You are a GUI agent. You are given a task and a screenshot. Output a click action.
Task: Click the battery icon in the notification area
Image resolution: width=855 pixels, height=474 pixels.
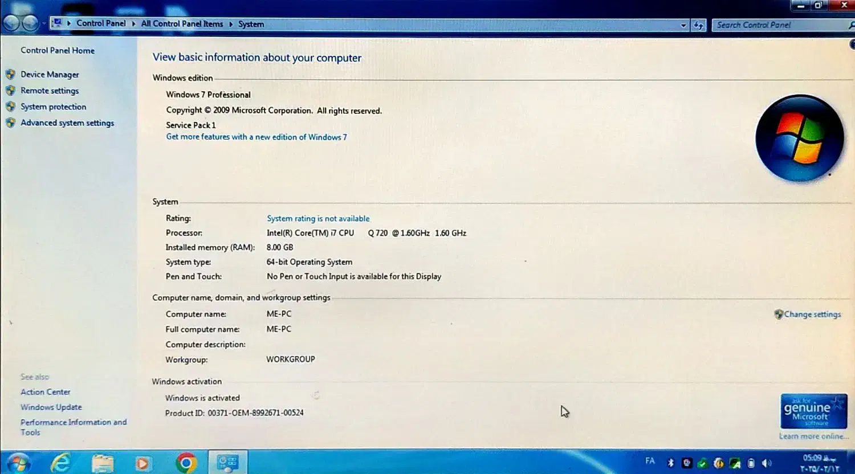click(x=751, y=463)
